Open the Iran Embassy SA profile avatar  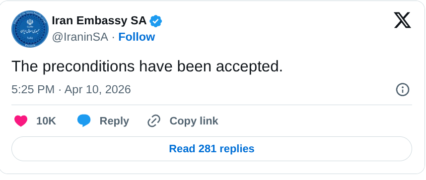30,29
